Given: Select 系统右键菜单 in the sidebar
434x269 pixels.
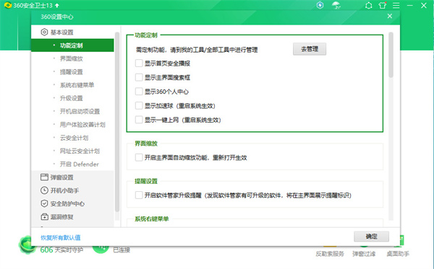Looking at the screenshot, I should [x=77, y=85].
